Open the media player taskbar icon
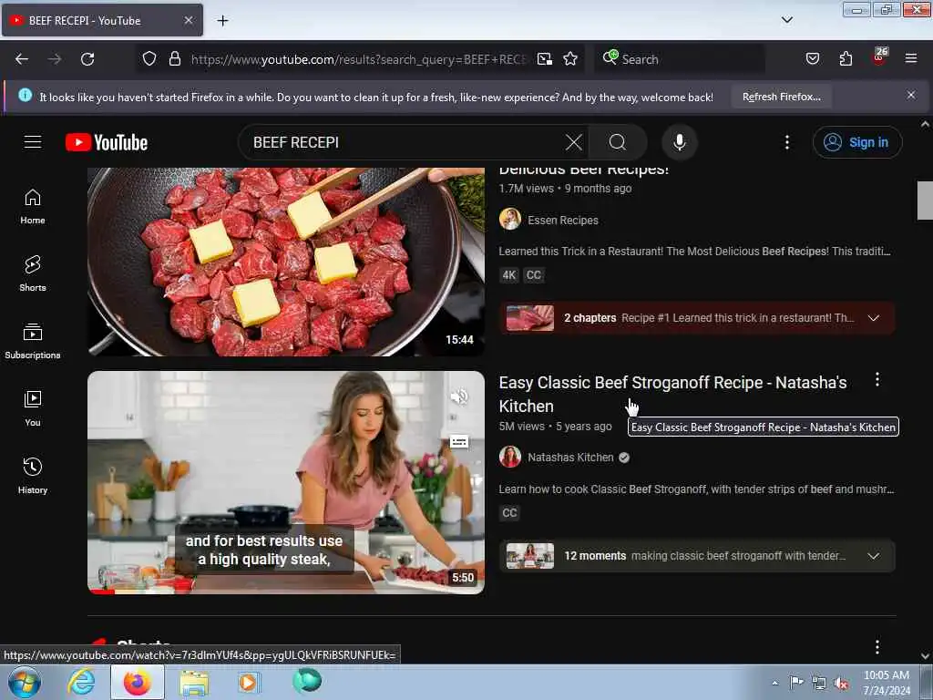The image size is (933, 700). pos(248,682)
